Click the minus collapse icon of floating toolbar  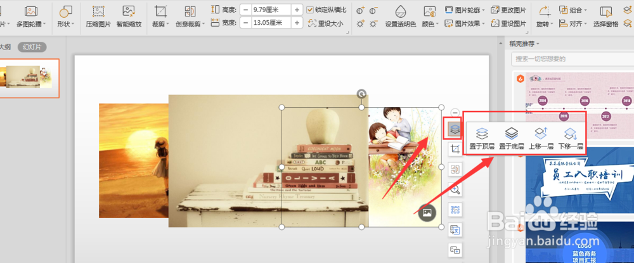click(455, 113)
